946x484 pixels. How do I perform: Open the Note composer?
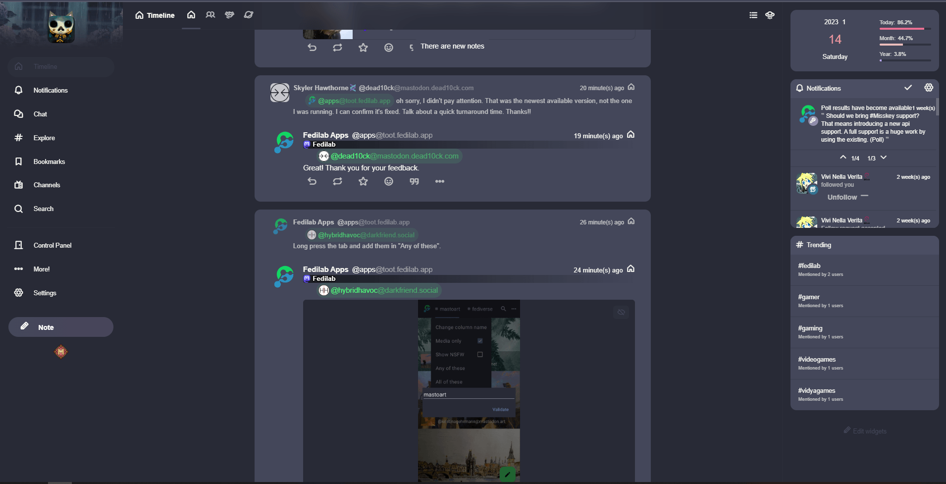pos(60,326)
